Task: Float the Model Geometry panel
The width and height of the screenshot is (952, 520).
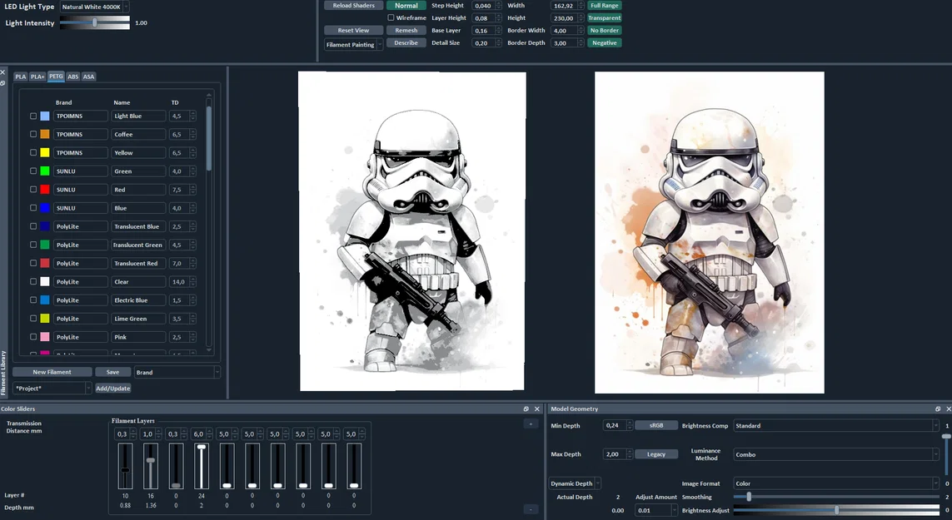Action: point(938,409)
